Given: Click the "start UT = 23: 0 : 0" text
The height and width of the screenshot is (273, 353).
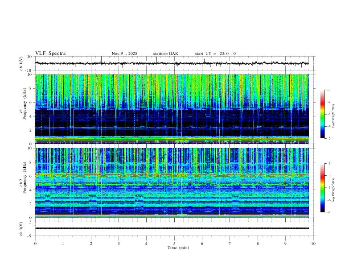Looking at the screenshot, I should [215, 54].
